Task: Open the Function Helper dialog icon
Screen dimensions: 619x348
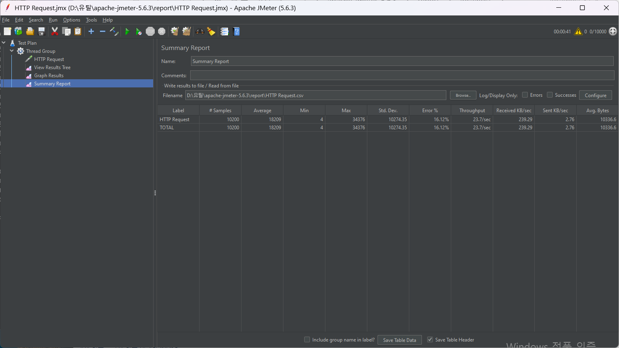Action: (225, 31)
